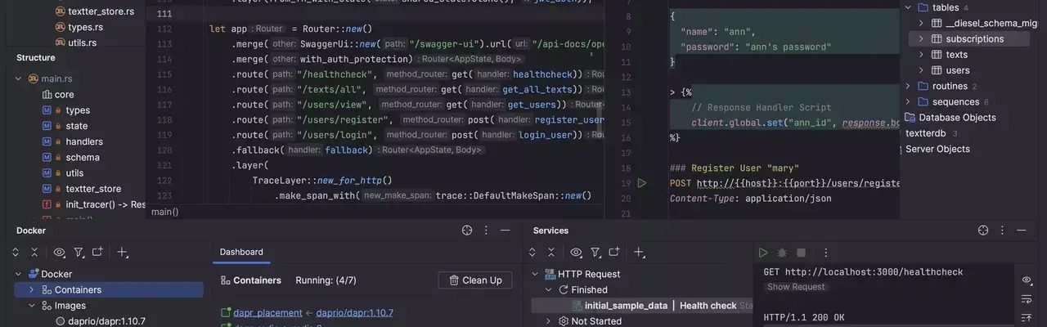Click the Open in New Tab icon in Services
Screen dimensions: 1047x327
(x=615, y=253)
